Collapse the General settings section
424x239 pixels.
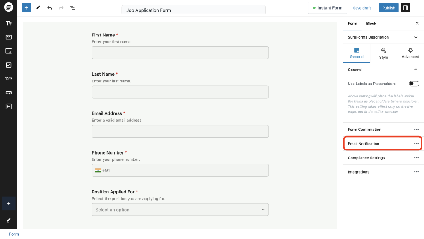pos(416,70)
